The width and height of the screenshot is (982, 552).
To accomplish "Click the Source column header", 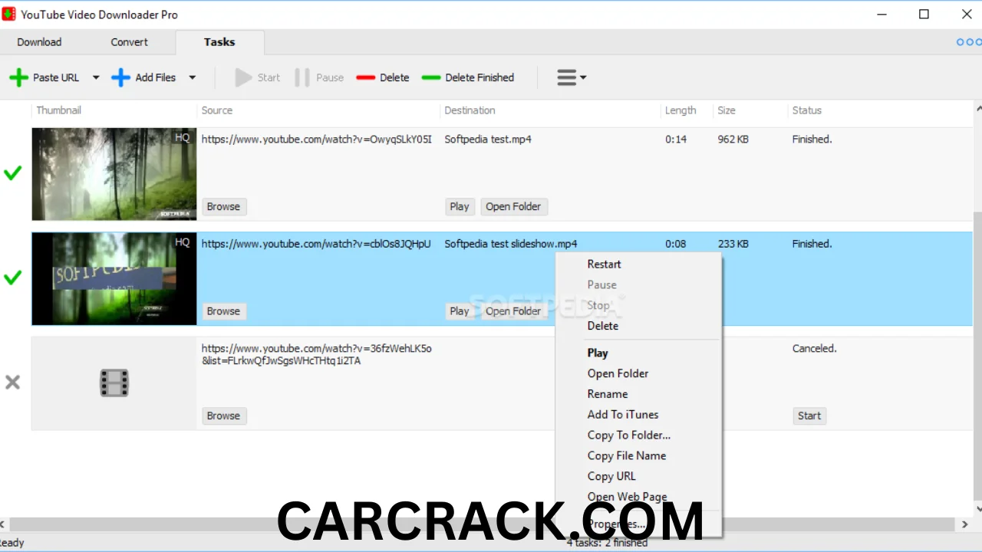I will tap(217, 110).
